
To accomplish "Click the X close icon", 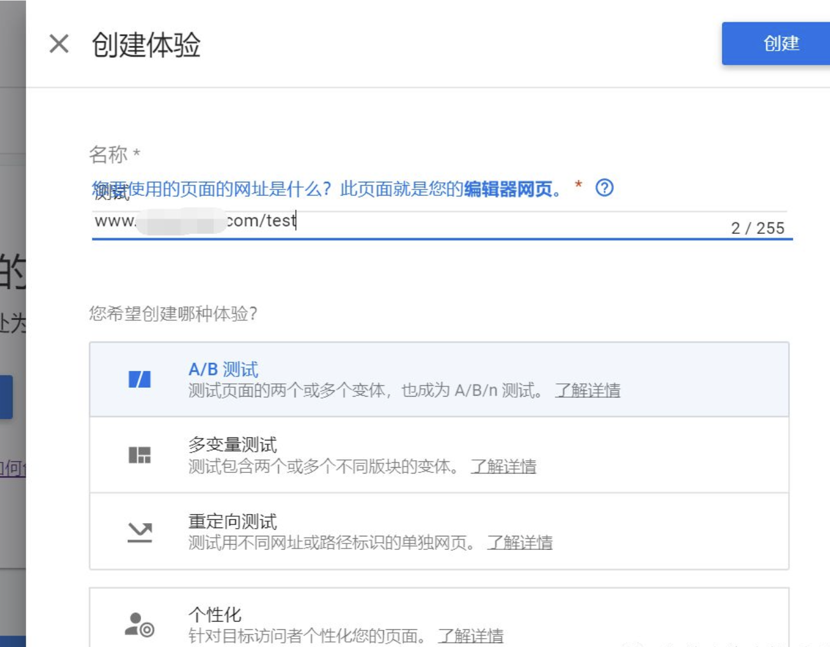I will click(x=59, y=44).
